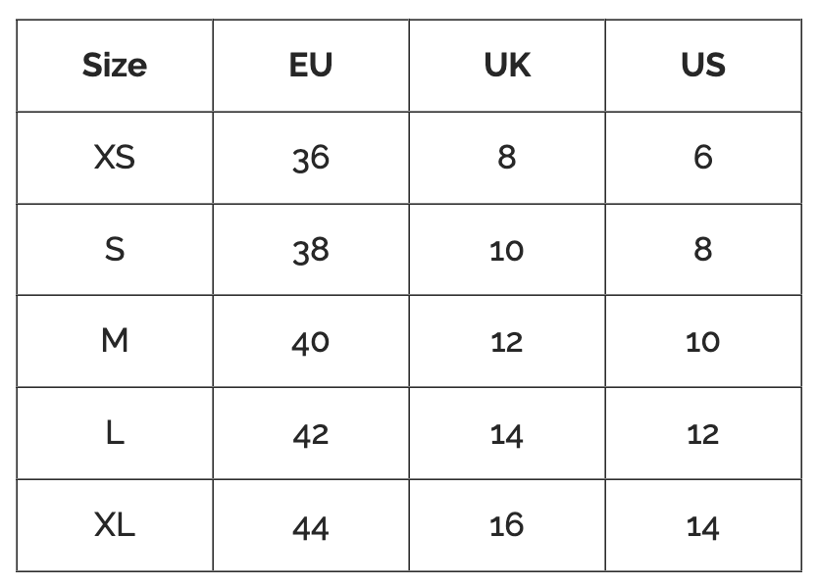The image size is (818, 586).
Task: Click the US column header
Action: coord(703,66)
